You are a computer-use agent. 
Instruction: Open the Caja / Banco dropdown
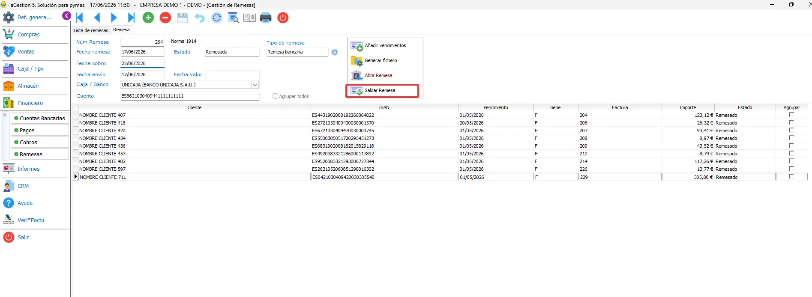point(255,85)
